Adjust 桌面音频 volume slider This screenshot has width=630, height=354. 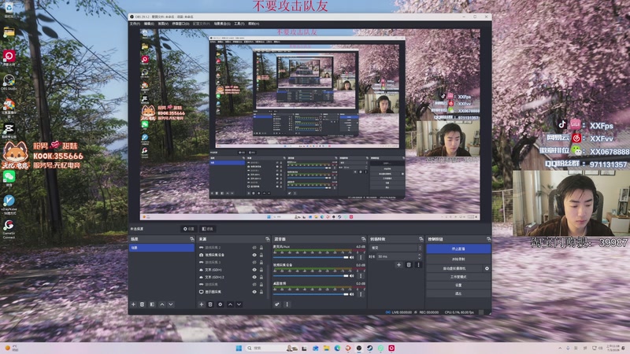(x=310, y=294)
